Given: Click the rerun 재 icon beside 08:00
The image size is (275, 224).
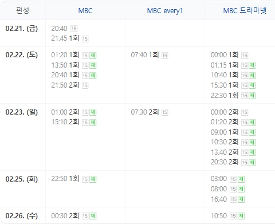Looking at the screenshot, I should 241,190.
